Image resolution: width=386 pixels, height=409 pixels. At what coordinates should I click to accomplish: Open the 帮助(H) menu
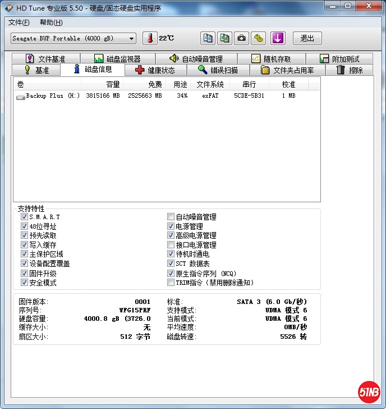tap(51, 22)
